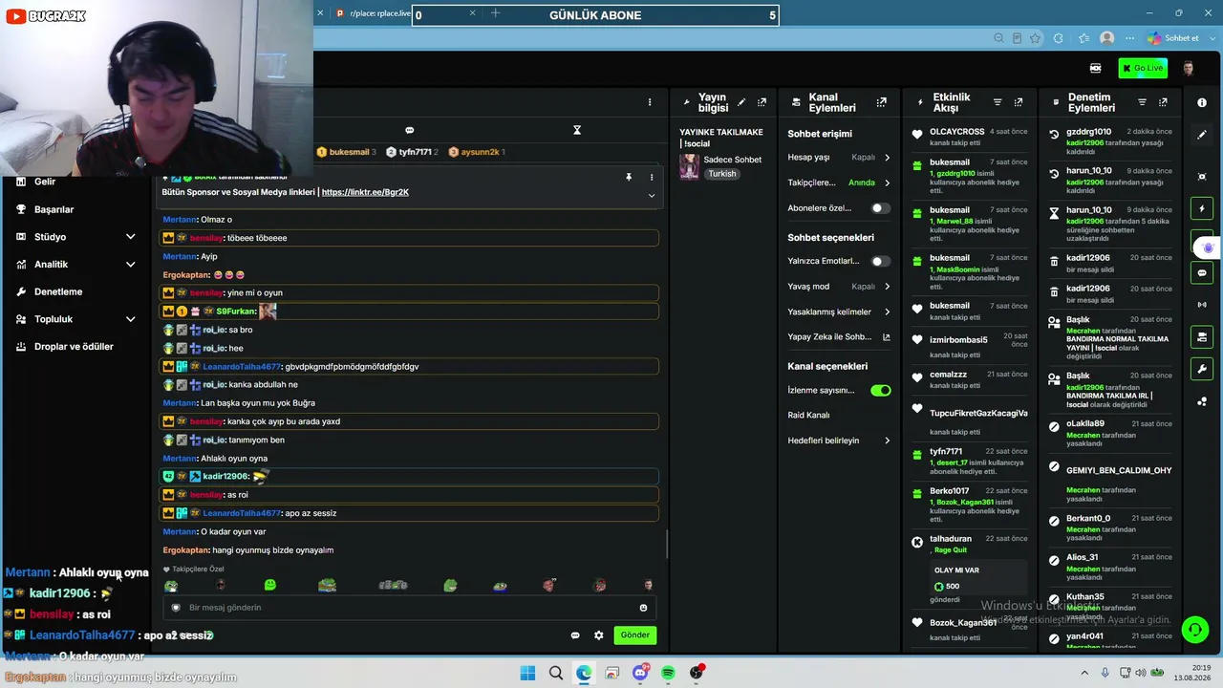Viewport: 1223px width, 688px height.
Task: Click the Bir mesaj gönderin field
Action: tap(411, 608)
